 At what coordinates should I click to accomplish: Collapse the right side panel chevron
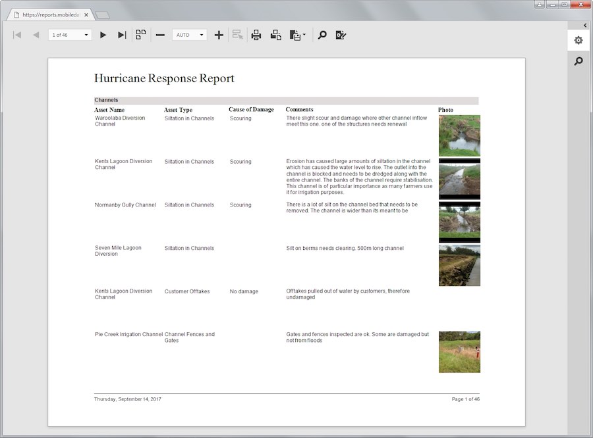click(x=585, y=25)
